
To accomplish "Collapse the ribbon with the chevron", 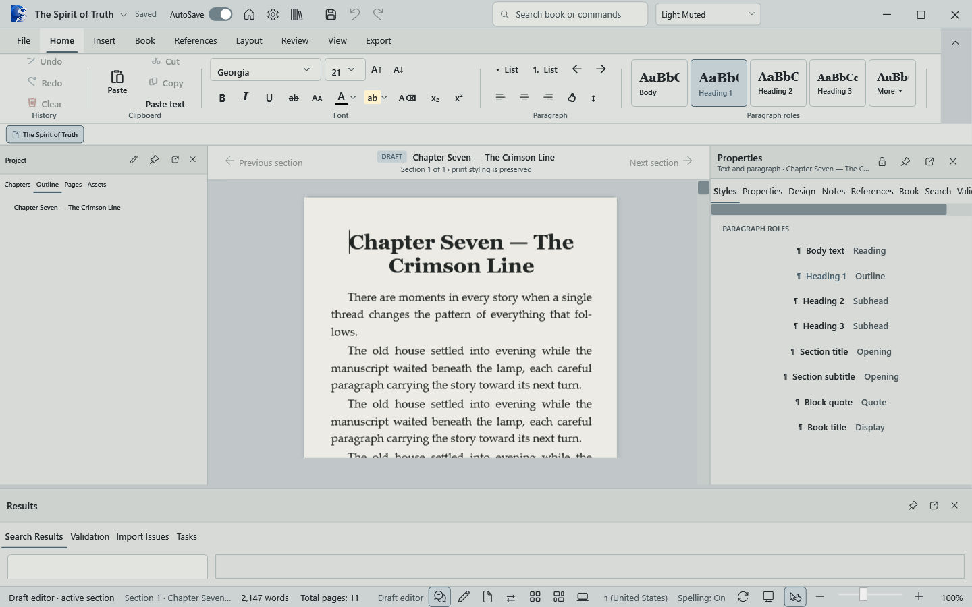I will tap(955, 42).
